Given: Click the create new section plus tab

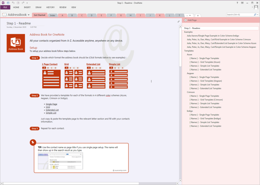Looking at the screenshot, I should click(198, 16).
